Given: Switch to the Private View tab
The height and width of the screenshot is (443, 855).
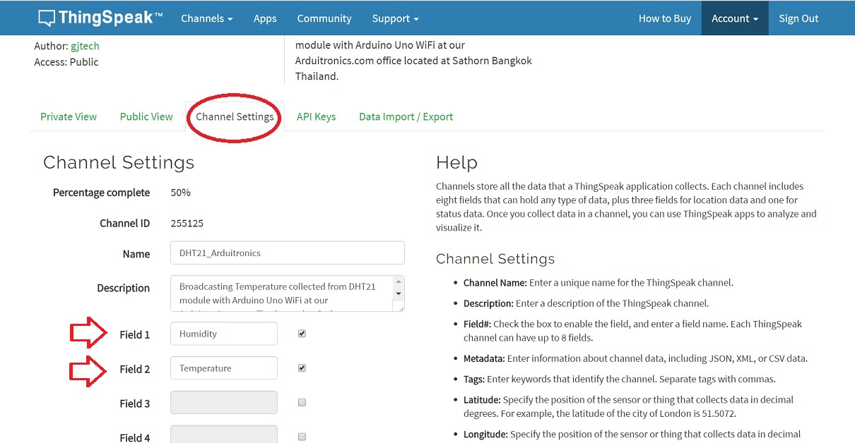Looking at the screenshot, I should coord(69,116).
